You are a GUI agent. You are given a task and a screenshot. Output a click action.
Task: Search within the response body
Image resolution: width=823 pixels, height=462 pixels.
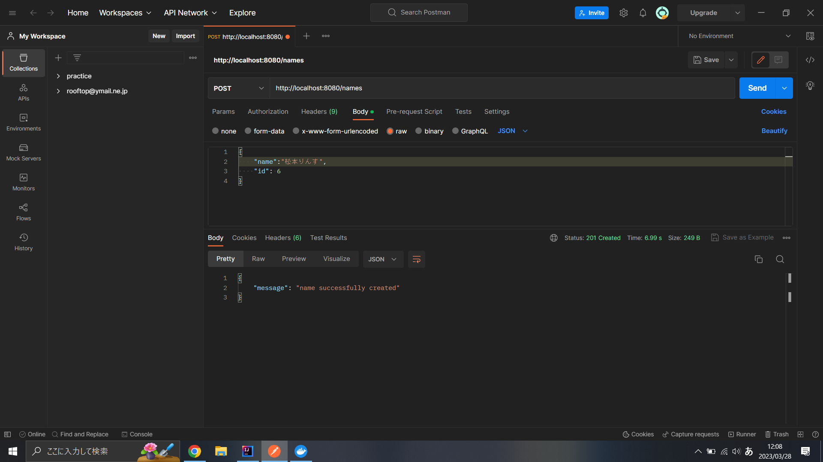(780, 259)
